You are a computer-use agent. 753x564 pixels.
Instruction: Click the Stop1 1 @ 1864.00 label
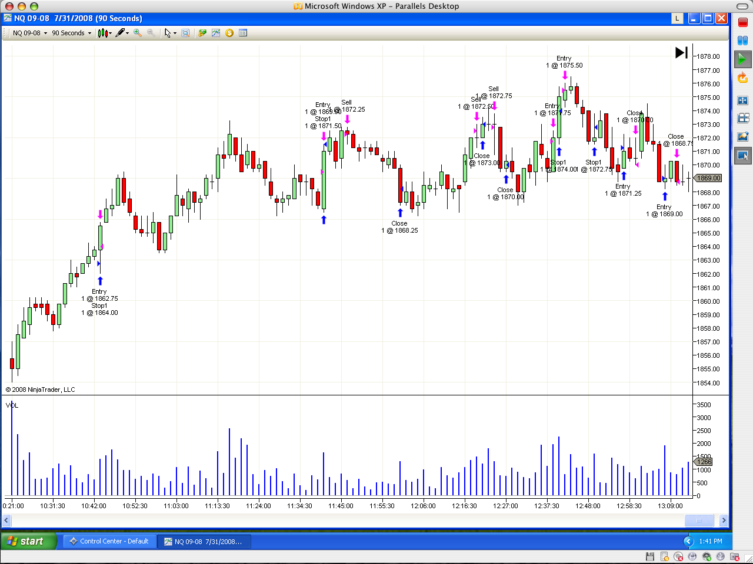click(99, 309)
